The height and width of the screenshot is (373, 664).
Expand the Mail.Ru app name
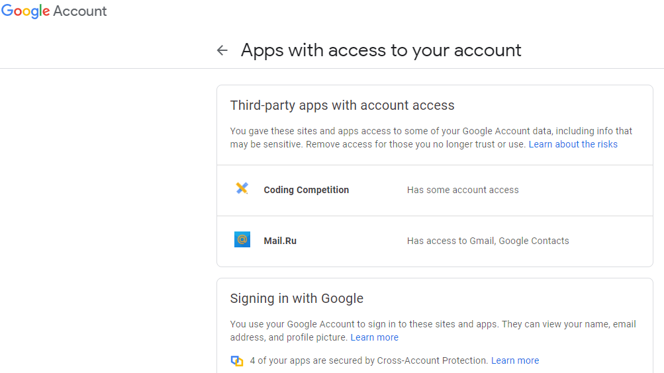(x=280, y=241)
